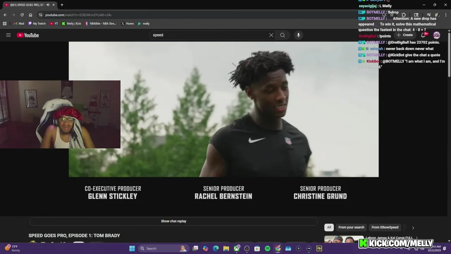Screen dimensions: 451x254
Task: Switch to Chrome on the taskbar
Action: [278, 248]
